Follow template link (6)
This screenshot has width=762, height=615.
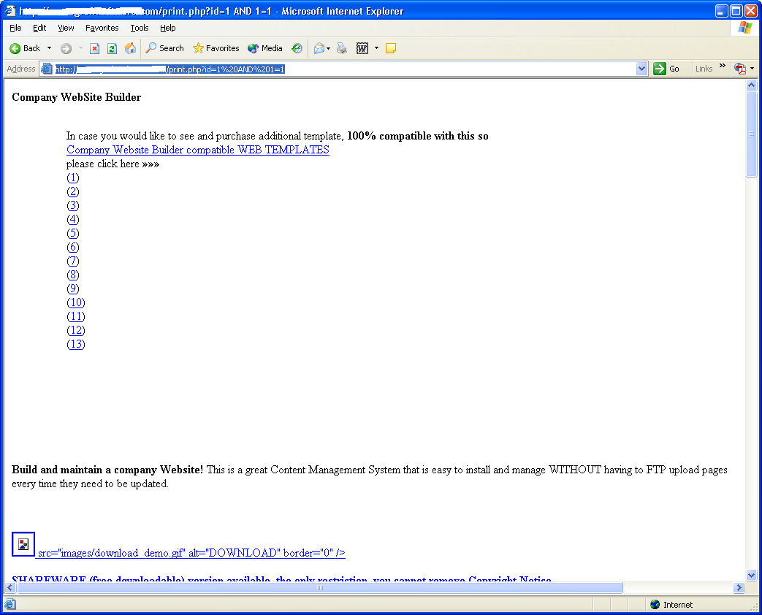pyautogui.click(x=73, y=248)
